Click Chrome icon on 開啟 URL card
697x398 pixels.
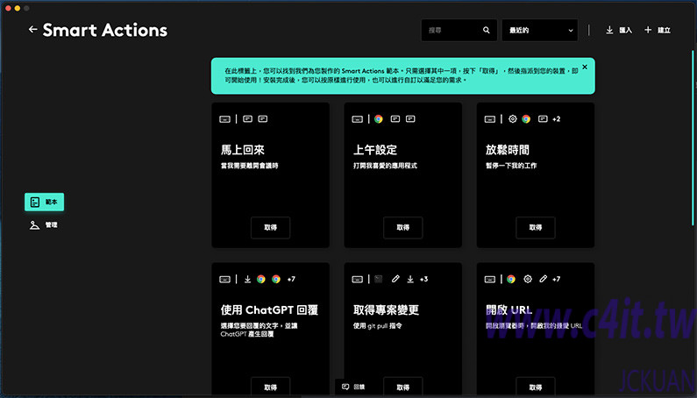(511, 279)
